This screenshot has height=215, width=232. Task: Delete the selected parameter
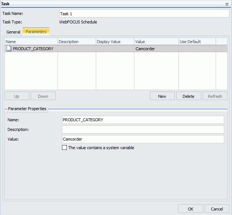point(189,96)
